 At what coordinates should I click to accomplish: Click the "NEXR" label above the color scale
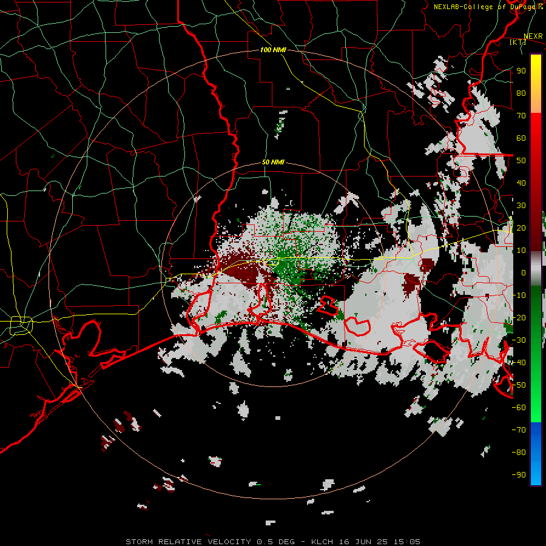[x=533, y=36]
